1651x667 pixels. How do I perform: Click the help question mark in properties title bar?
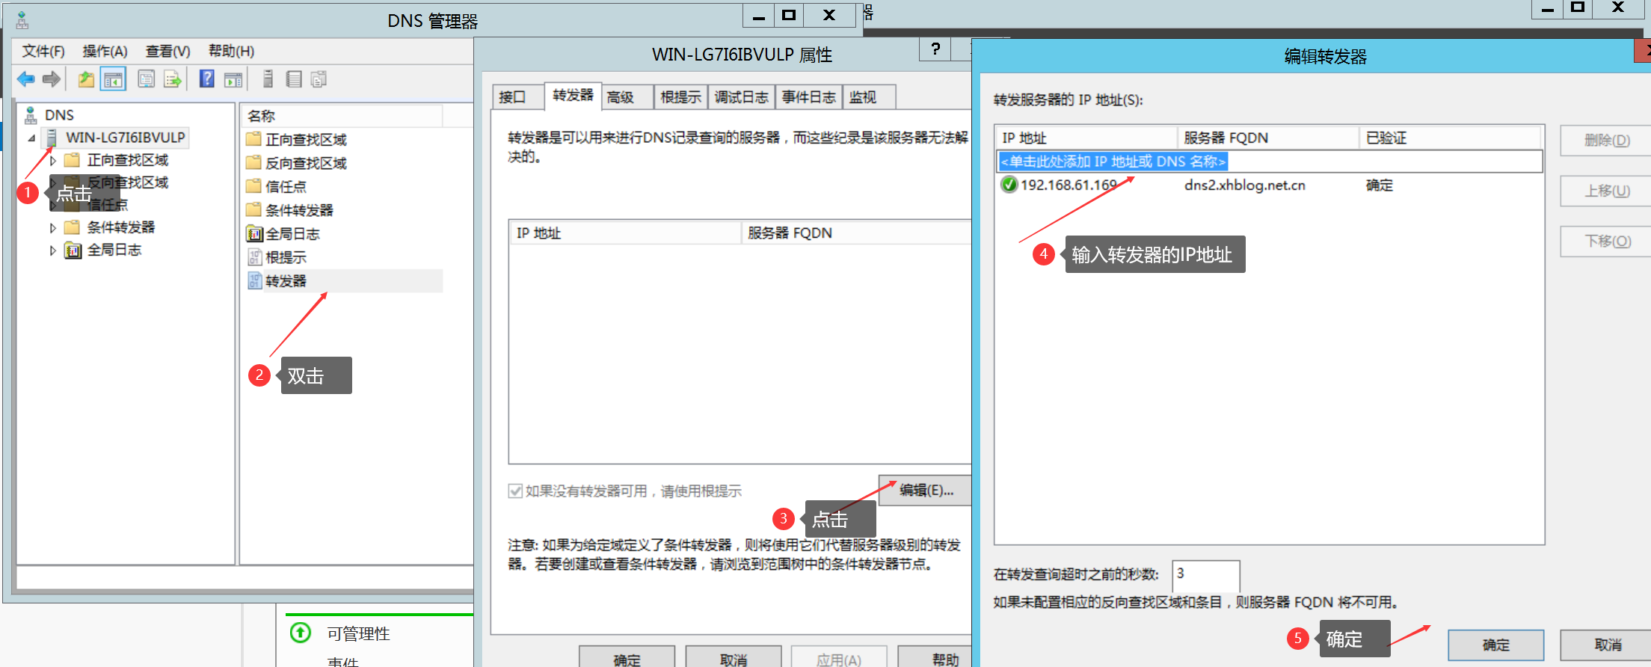(935, 49)
